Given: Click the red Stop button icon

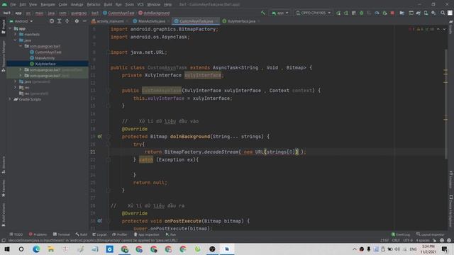Looking at the screenshot, I should [x=392, y=13].
